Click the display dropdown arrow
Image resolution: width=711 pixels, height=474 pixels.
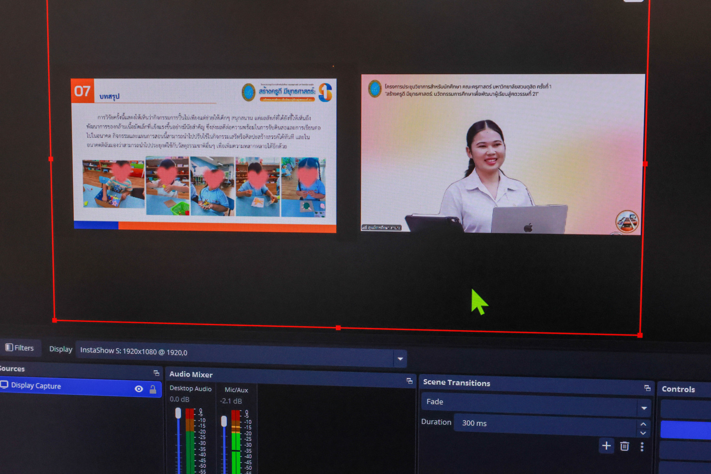pyautogui.click(x=400, y=359)
